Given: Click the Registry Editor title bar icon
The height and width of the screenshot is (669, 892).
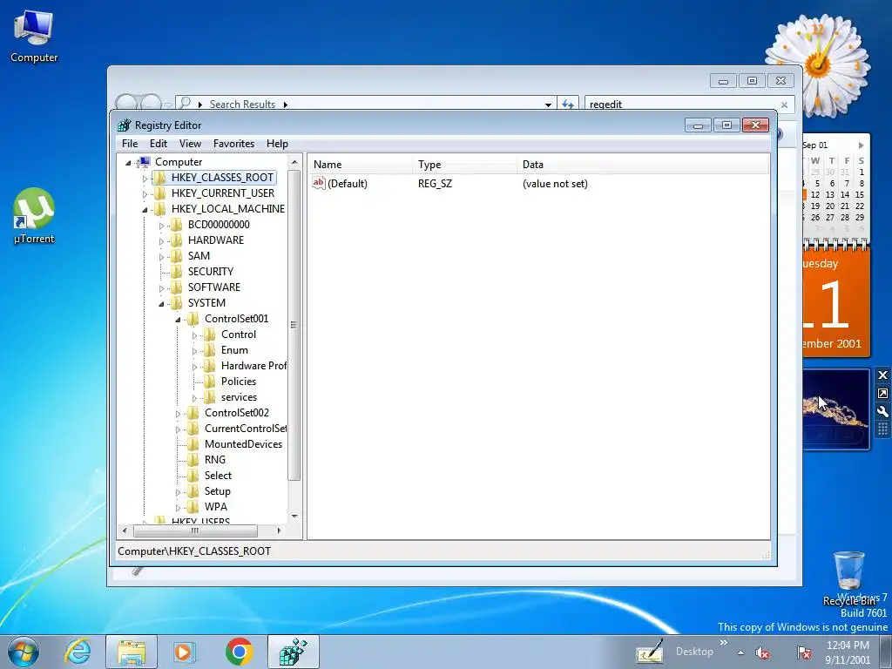Looking at the screenshot, I should 124,125.
